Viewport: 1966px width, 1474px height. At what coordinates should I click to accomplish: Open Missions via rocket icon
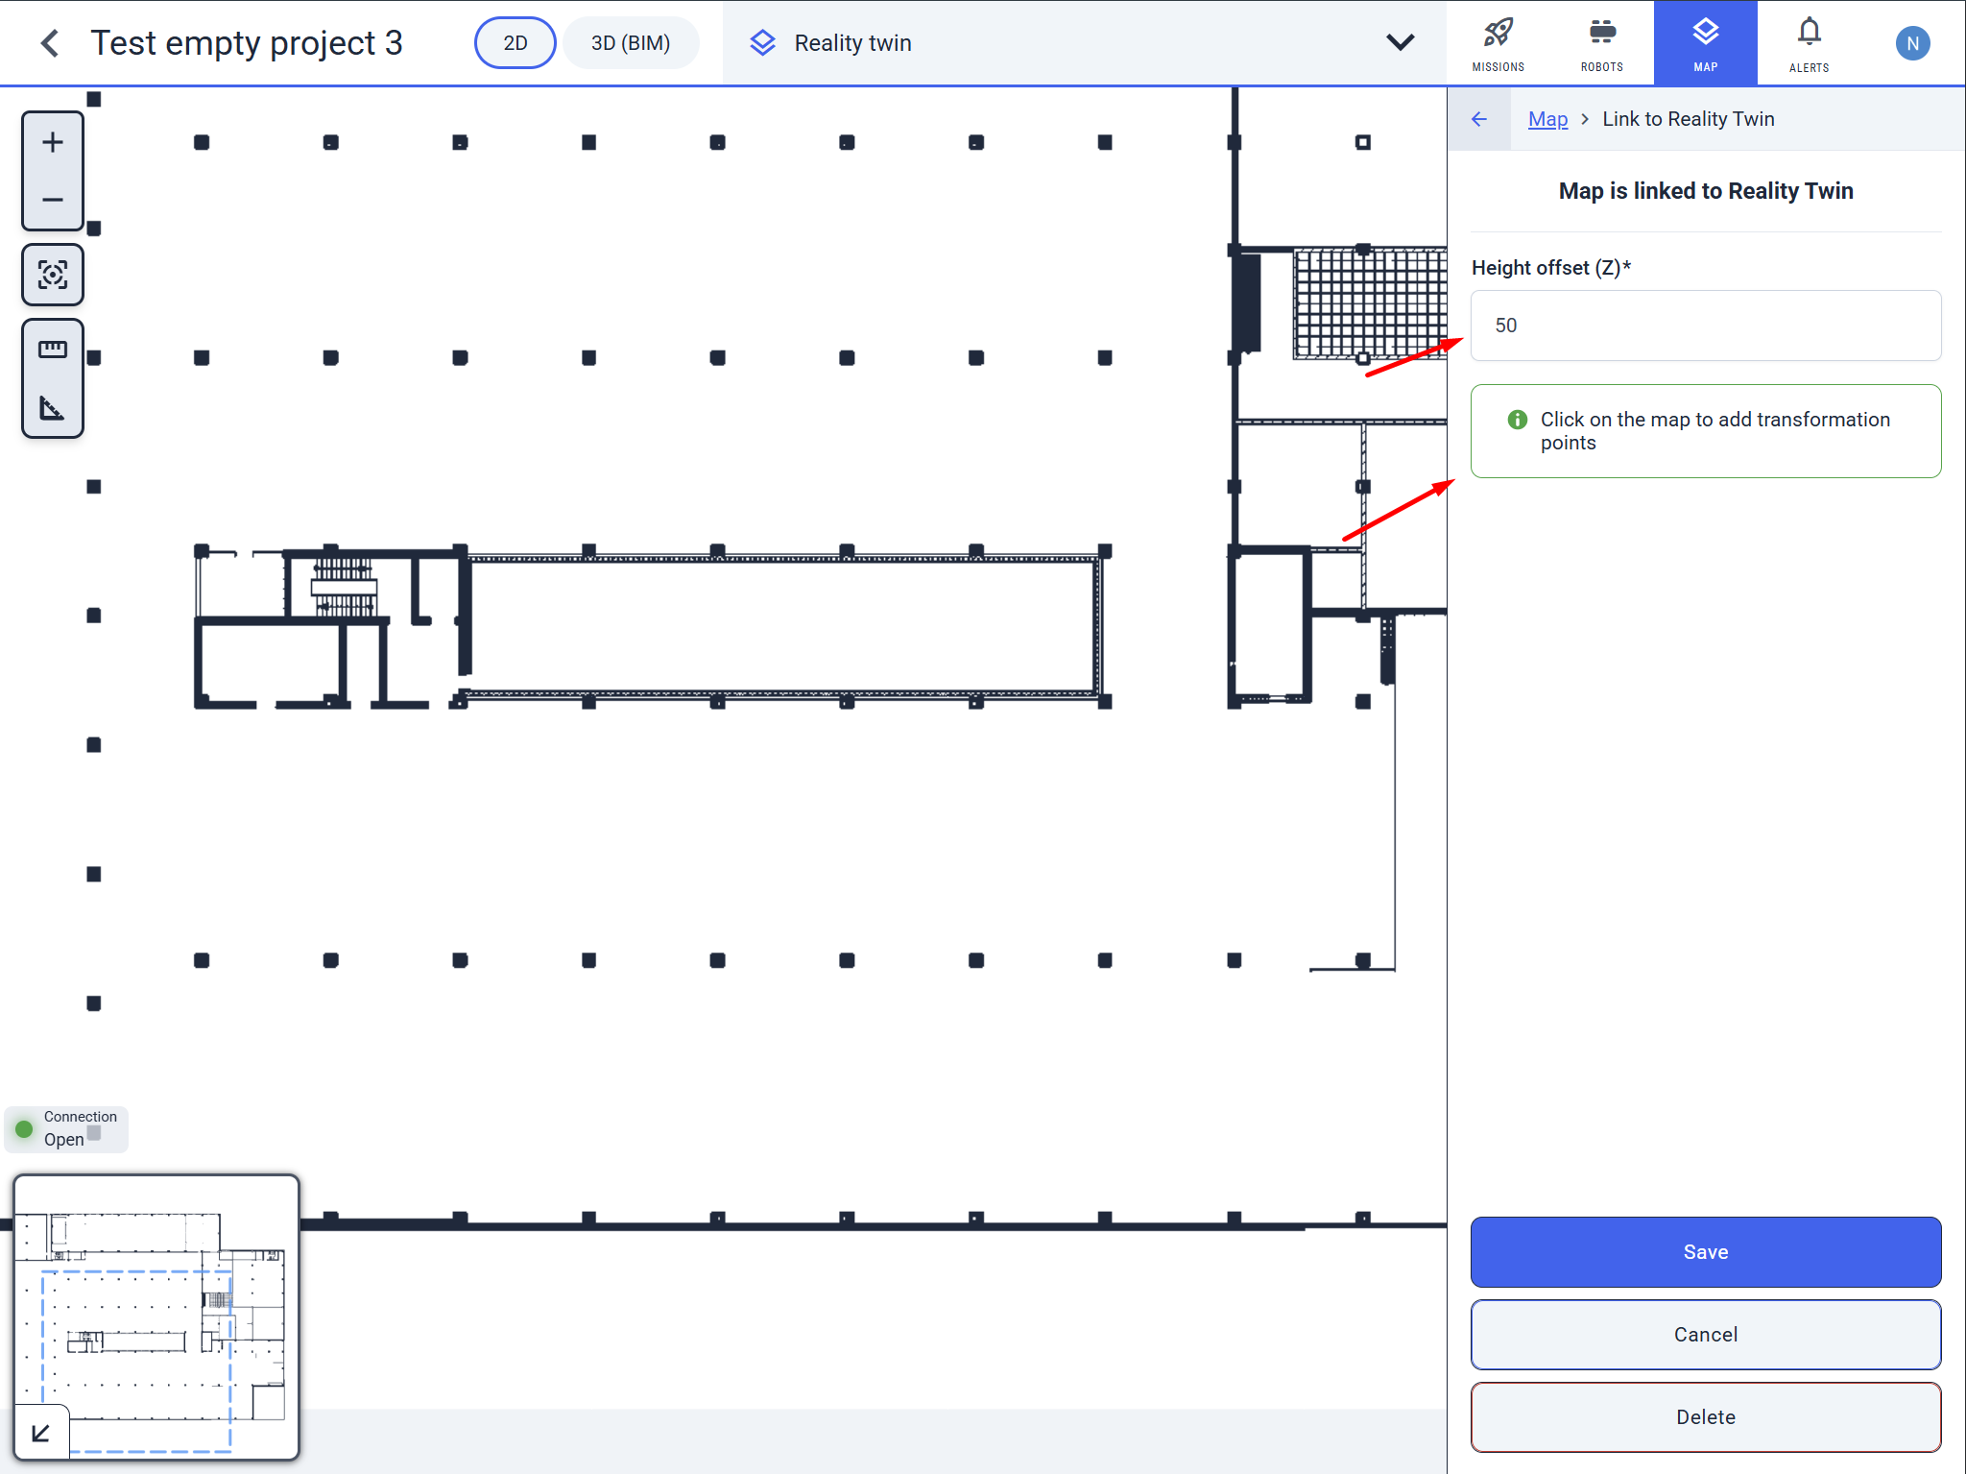(1498, 43)
